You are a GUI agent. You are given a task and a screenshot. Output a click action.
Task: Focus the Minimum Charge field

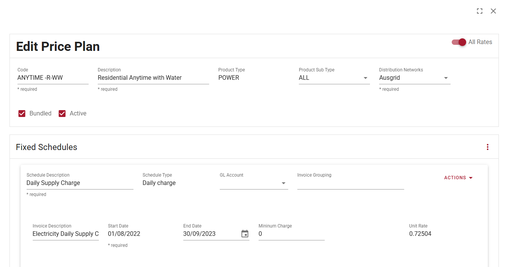(291, 234)
